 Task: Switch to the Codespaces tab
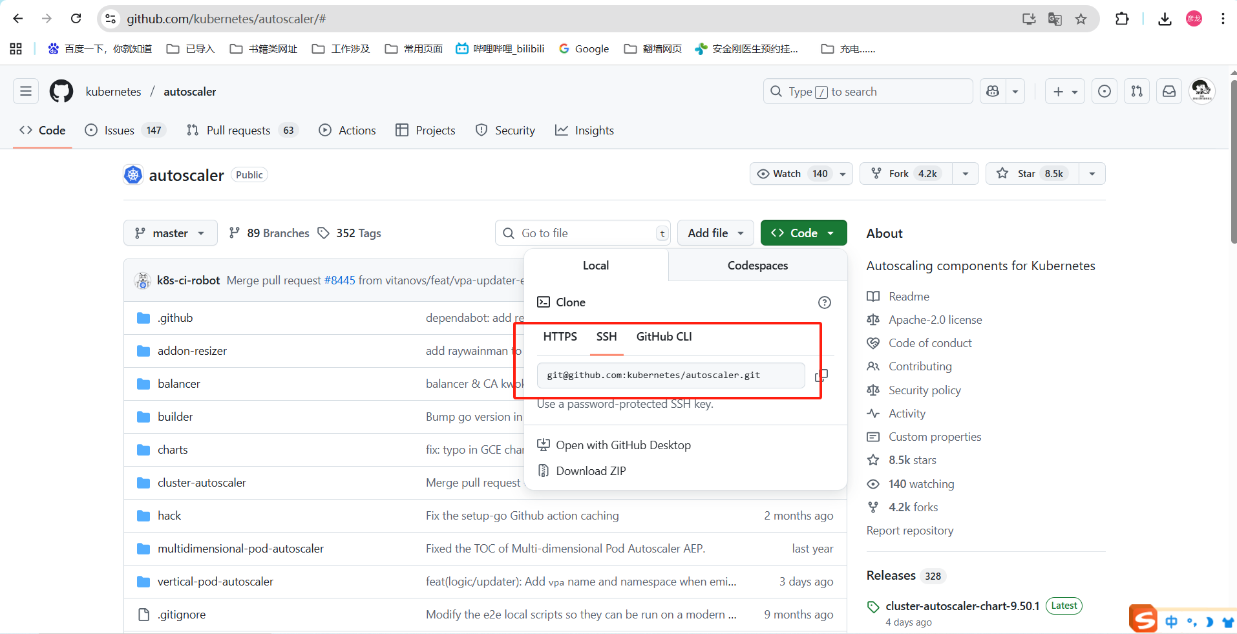pos(757,266)
